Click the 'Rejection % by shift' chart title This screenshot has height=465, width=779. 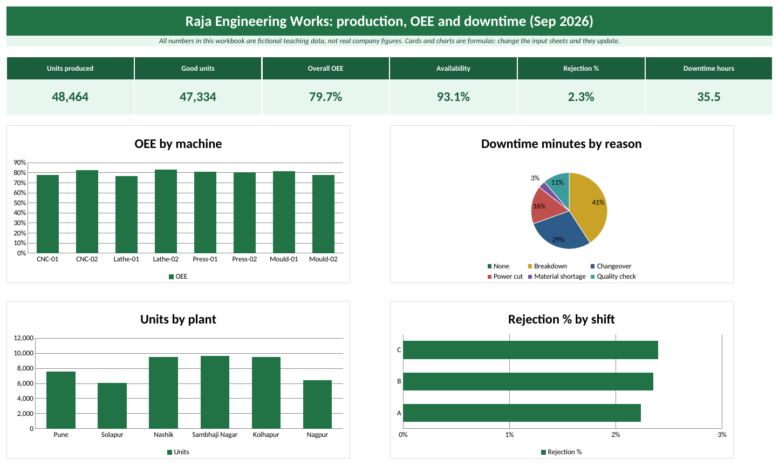[x=562, y=319]
